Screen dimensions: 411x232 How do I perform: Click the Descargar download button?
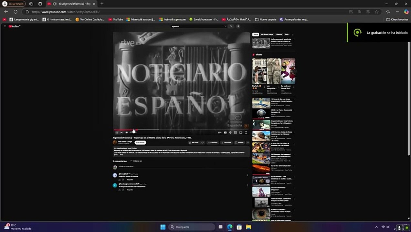click(x=227, y=142)
